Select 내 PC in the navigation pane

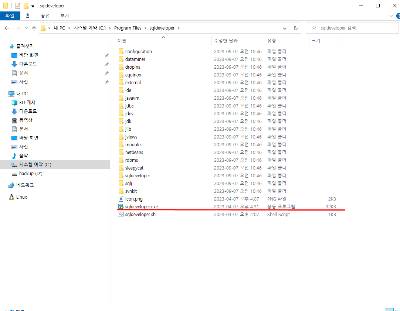[x=22, y=93]
